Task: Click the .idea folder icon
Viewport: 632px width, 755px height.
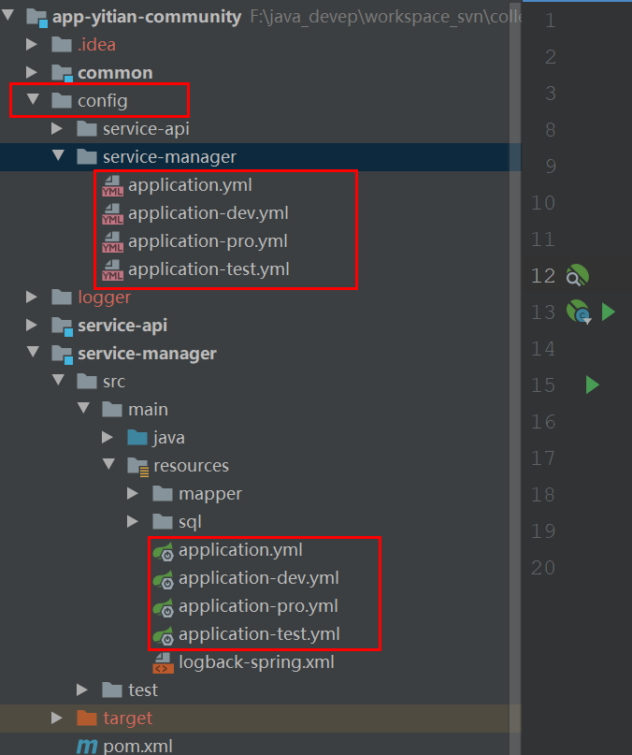Action: 62,44
